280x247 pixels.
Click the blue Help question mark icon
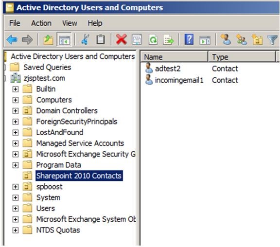click(189, 39)
